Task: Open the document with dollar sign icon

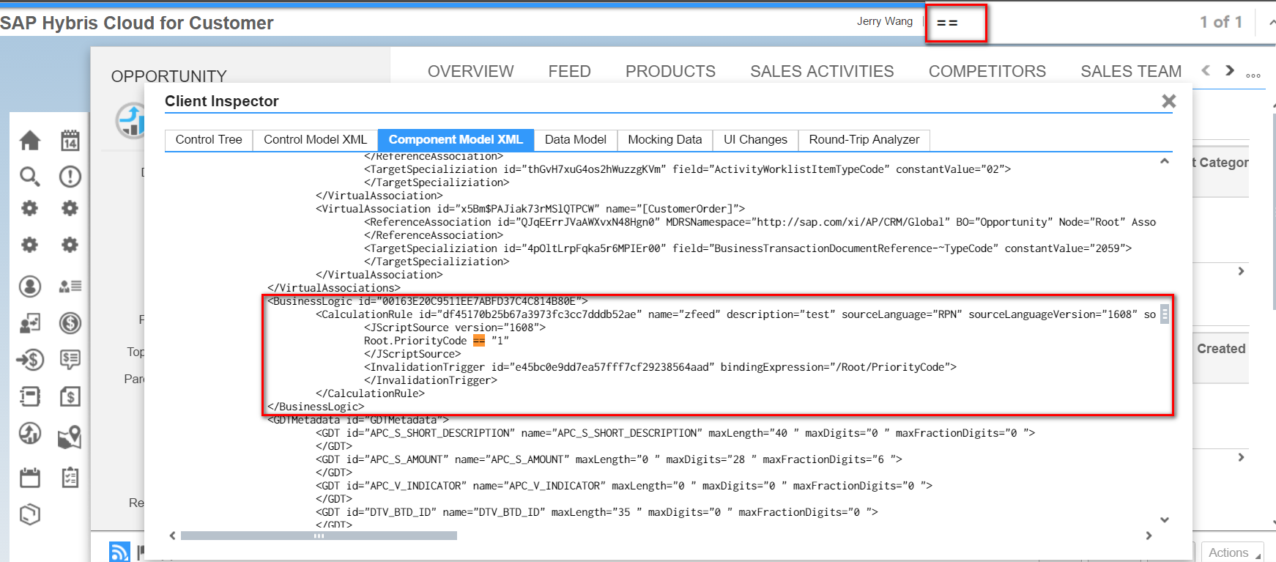Action: [70, 396]
